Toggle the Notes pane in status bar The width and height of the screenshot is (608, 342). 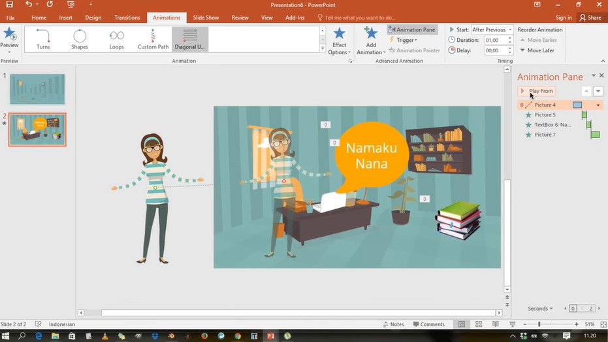pos(393,324)
